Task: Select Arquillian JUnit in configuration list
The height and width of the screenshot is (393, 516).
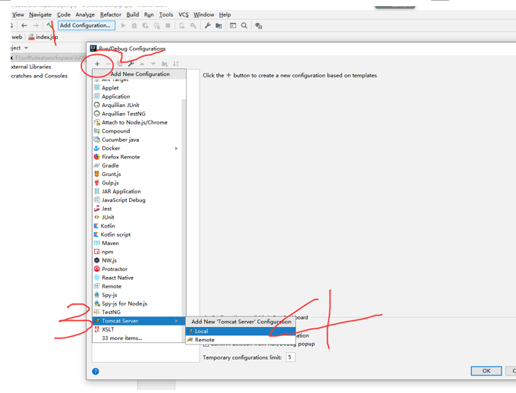Action: click(139, 105)
